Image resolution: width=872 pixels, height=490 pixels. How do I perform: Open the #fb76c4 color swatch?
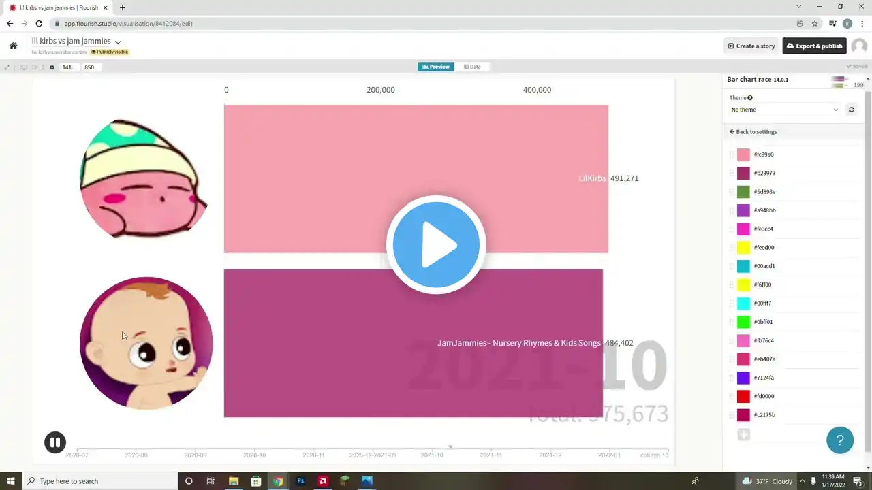pyautogui.click(x=743, y=340)
